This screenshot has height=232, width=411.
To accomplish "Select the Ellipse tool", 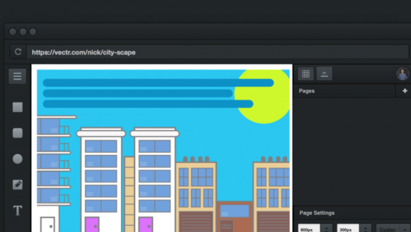I will (17, 159).
